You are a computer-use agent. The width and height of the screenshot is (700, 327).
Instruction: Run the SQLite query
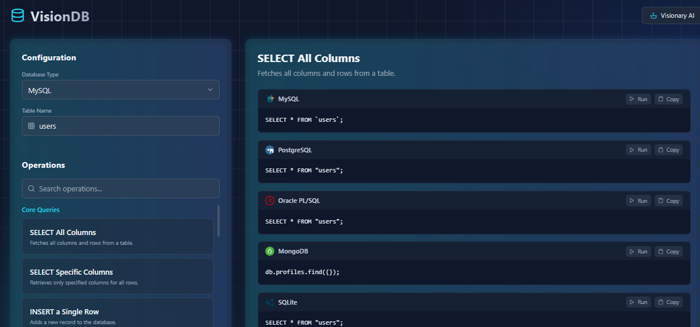click(638, 302)
